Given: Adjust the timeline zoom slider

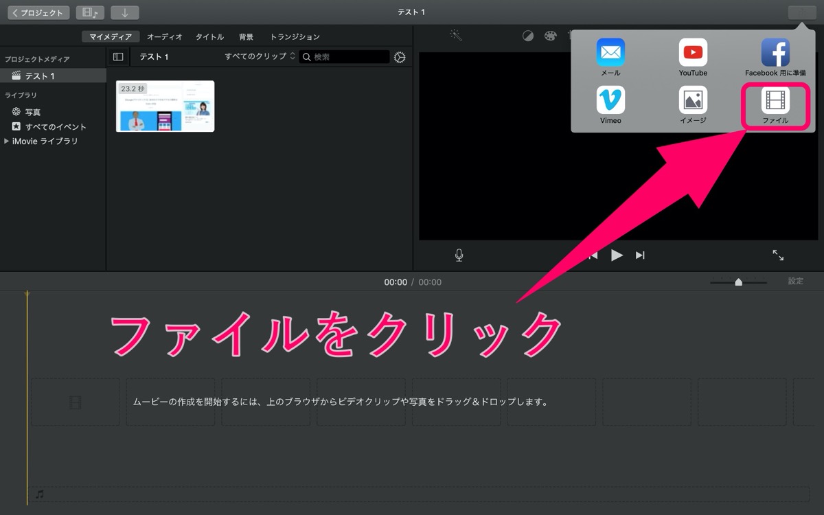Looking at the screenshot, I should [x=738, y=282].
